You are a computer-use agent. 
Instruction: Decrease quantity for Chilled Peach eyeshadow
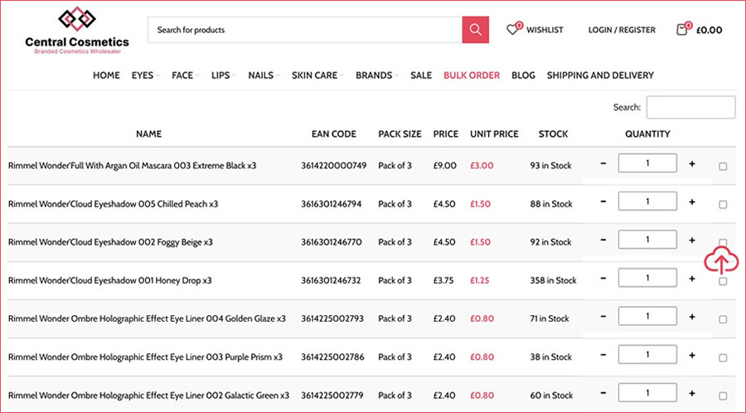point(603,202)
